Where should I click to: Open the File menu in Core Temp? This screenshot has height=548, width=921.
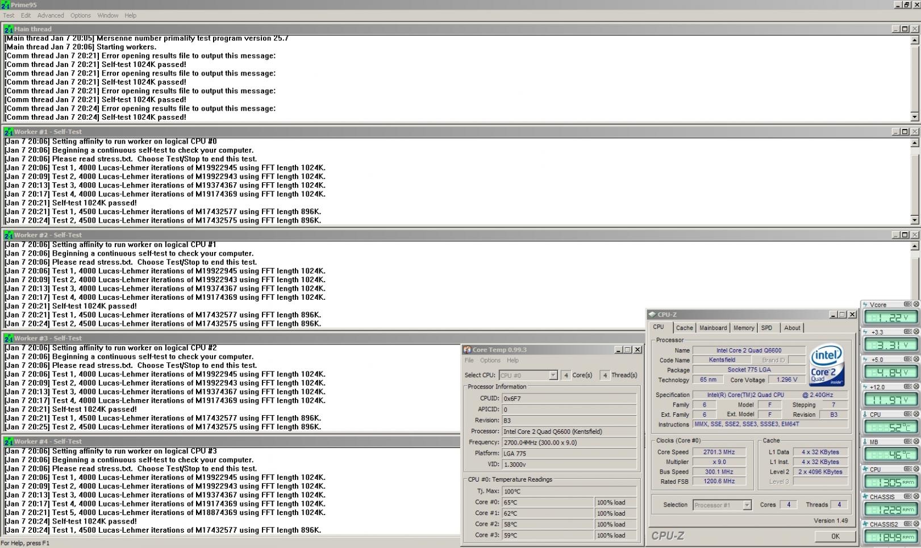469,361
